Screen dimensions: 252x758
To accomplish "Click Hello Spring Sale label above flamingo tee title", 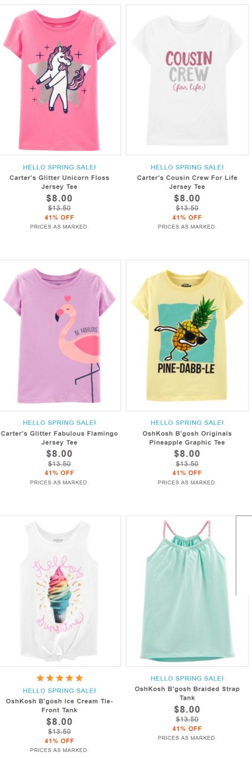I will click(59, 422).
